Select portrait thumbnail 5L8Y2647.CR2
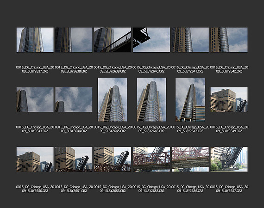The width and height of the screenshot is (264, 208). (190, 100)
